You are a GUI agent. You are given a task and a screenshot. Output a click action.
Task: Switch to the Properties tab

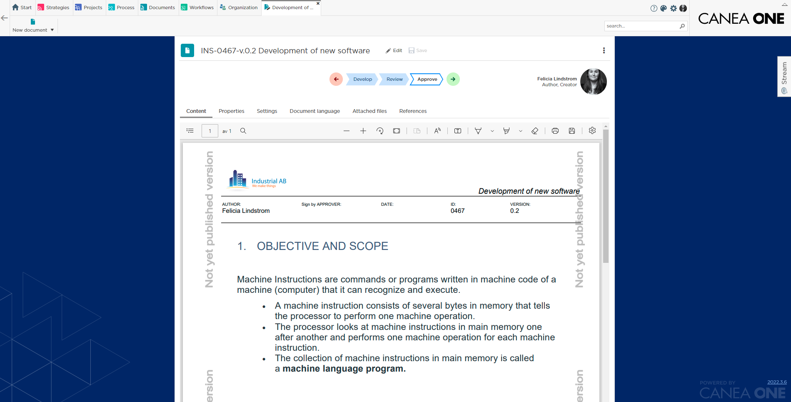[231, 111]
